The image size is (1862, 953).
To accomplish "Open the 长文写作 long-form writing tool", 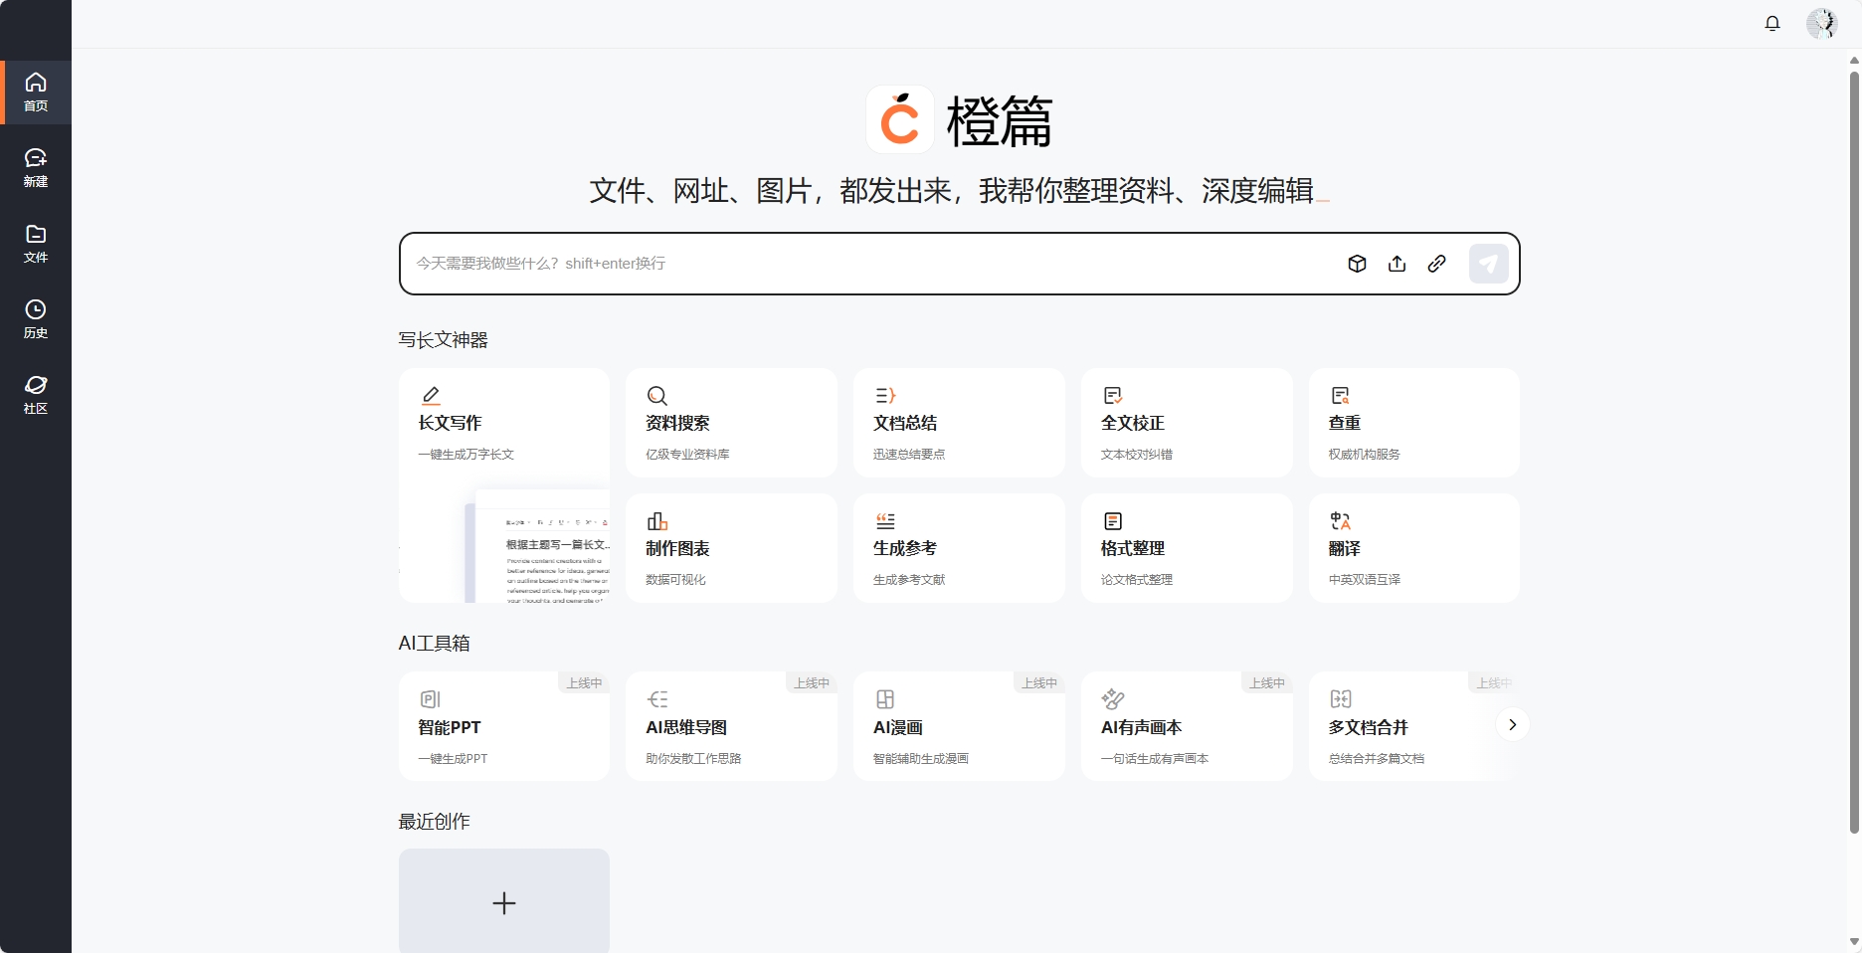I will [504, 423].
